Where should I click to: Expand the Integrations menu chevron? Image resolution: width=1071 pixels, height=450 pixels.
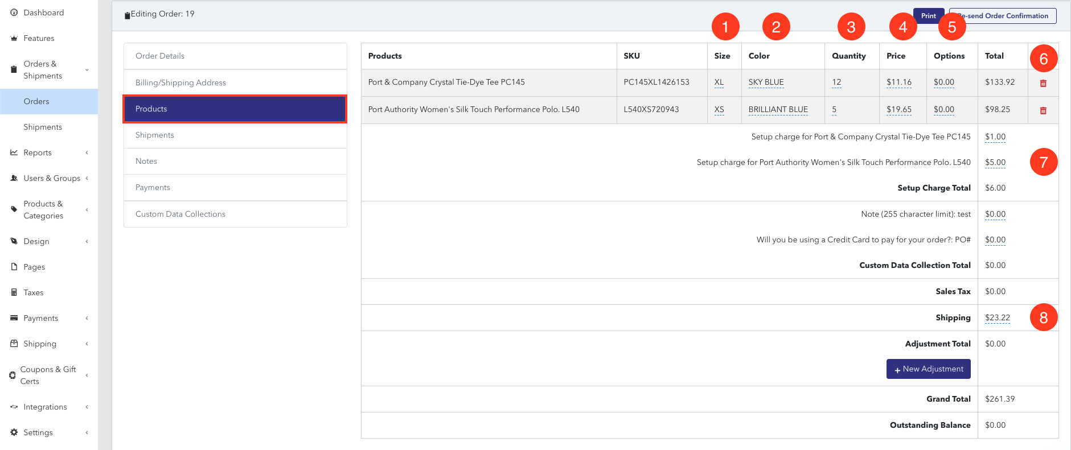tap(87, 407)
